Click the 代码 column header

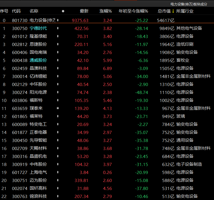click(16, 11)
